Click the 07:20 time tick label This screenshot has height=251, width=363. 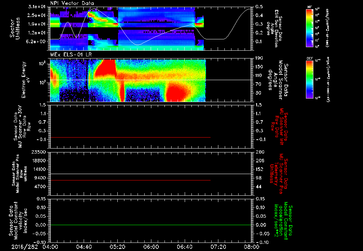218,247
